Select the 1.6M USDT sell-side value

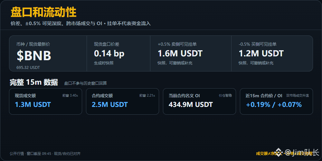click(x=180, y=53)
